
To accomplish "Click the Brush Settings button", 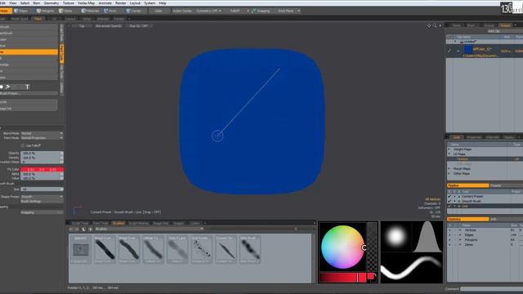I will tap(42, 202).
